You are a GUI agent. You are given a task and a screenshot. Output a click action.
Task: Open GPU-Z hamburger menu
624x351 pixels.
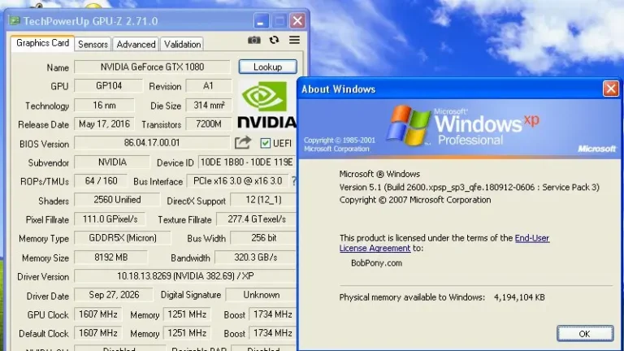pyautogui.click(x=294, y=40)
